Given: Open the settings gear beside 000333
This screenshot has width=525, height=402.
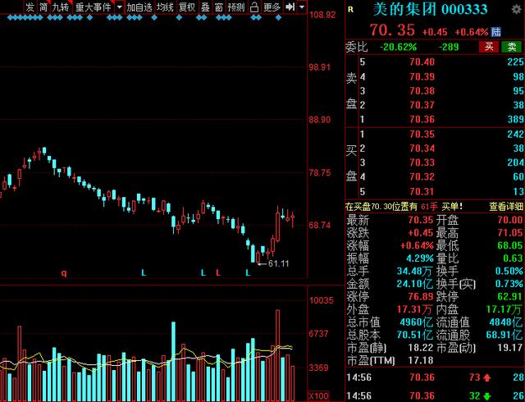Looking at the screenshot, I should pos(517,9).
